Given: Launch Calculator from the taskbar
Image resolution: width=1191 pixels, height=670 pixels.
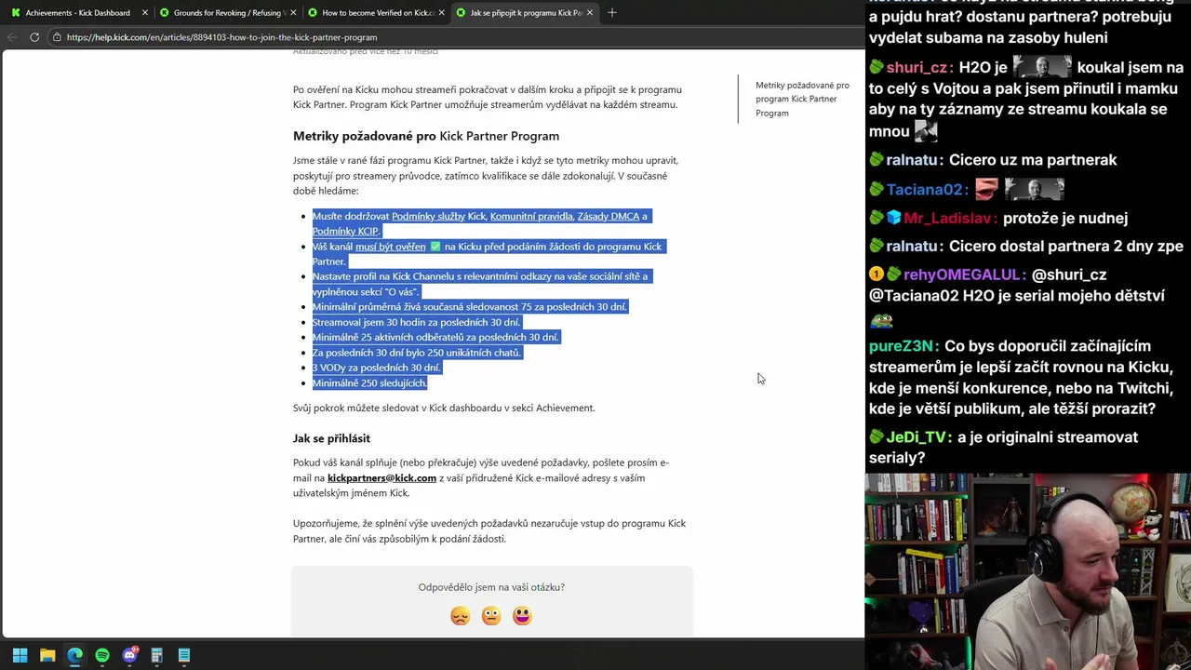Looking at the screenshot, I should pos(156,655).
